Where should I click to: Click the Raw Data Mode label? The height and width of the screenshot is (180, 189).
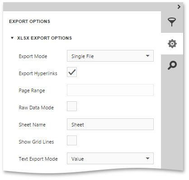pyautogui.click(x=36, y=108)
